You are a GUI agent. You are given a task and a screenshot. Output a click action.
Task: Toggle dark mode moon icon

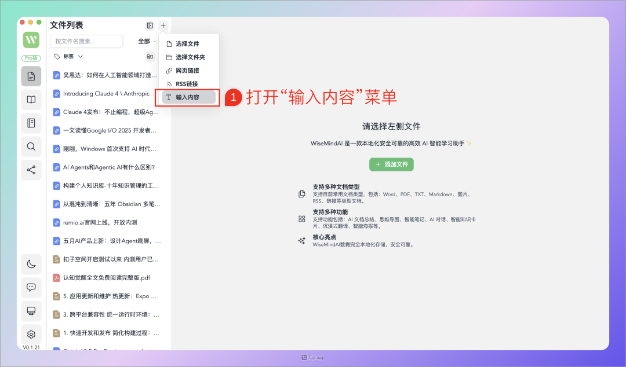coord(31,264)
